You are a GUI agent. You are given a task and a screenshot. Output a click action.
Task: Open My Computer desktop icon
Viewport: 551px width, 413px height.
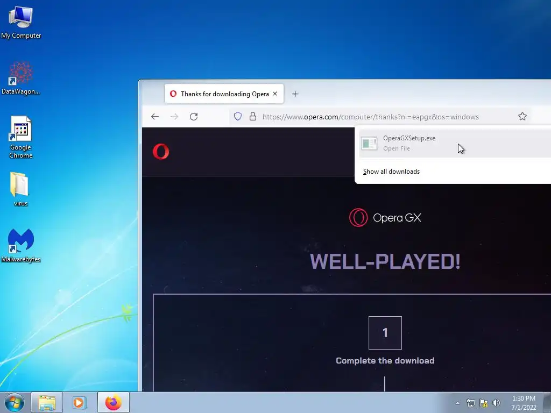tap(21, 22)
